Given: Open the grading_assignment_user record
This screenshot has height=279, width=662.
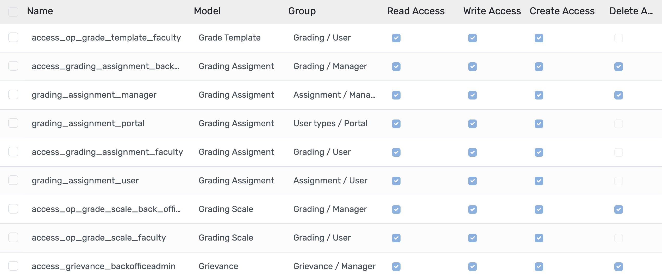Looking at the screenshot, I should [x=85, y=180].
